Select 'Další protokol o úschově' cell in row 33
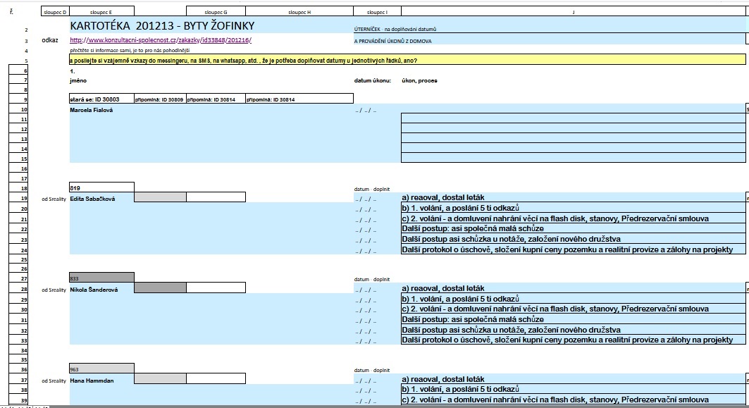749x408 pixels. click(x=574, y=340)
